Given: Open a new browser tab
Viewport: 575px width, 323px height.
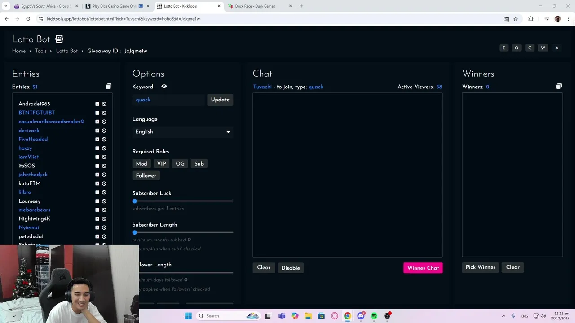Looking at the screenshot, I should coord(301,6).
